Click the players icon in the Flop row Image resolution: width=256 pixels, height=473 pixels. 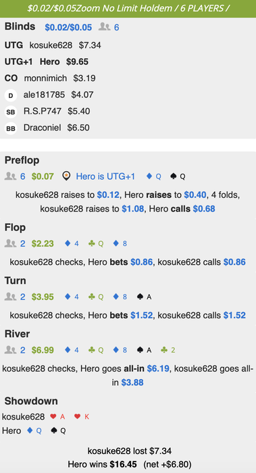(10, 243)
